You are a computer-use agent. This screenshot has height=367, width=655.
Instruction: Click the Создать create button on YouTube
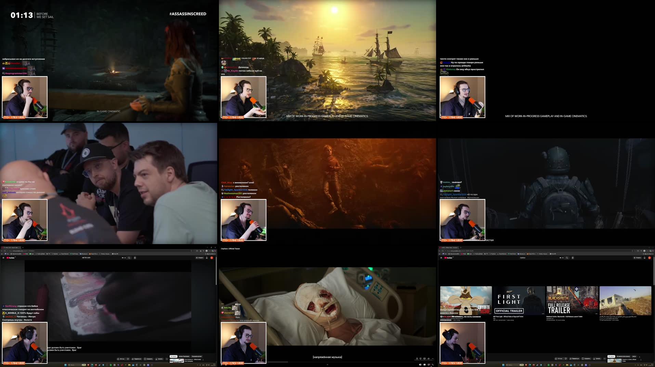(x=199, y=258)
